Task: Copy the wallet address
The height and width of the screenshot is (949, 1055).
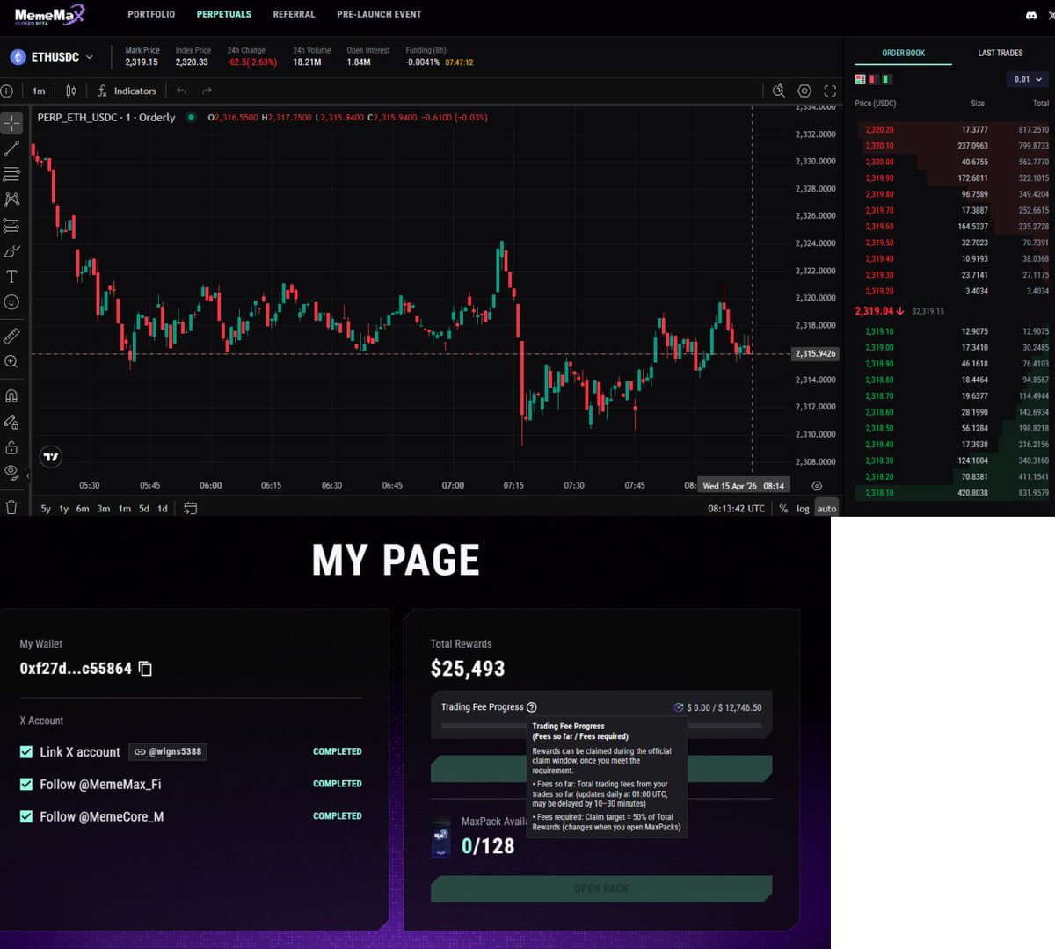Action: point(146,669)
